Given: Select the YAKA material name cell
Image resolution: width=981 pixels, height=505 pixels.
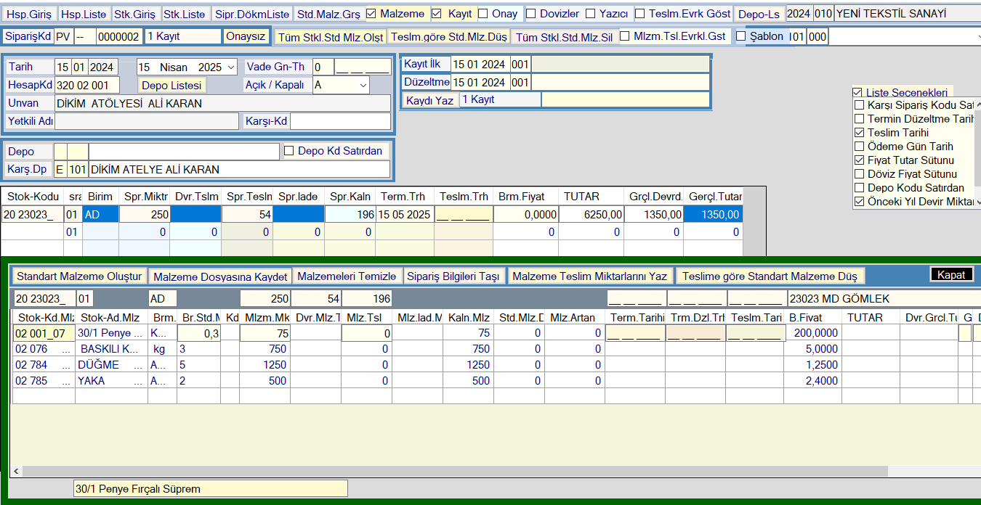Looking at the screenshot, I should click(x=112, y=381).
